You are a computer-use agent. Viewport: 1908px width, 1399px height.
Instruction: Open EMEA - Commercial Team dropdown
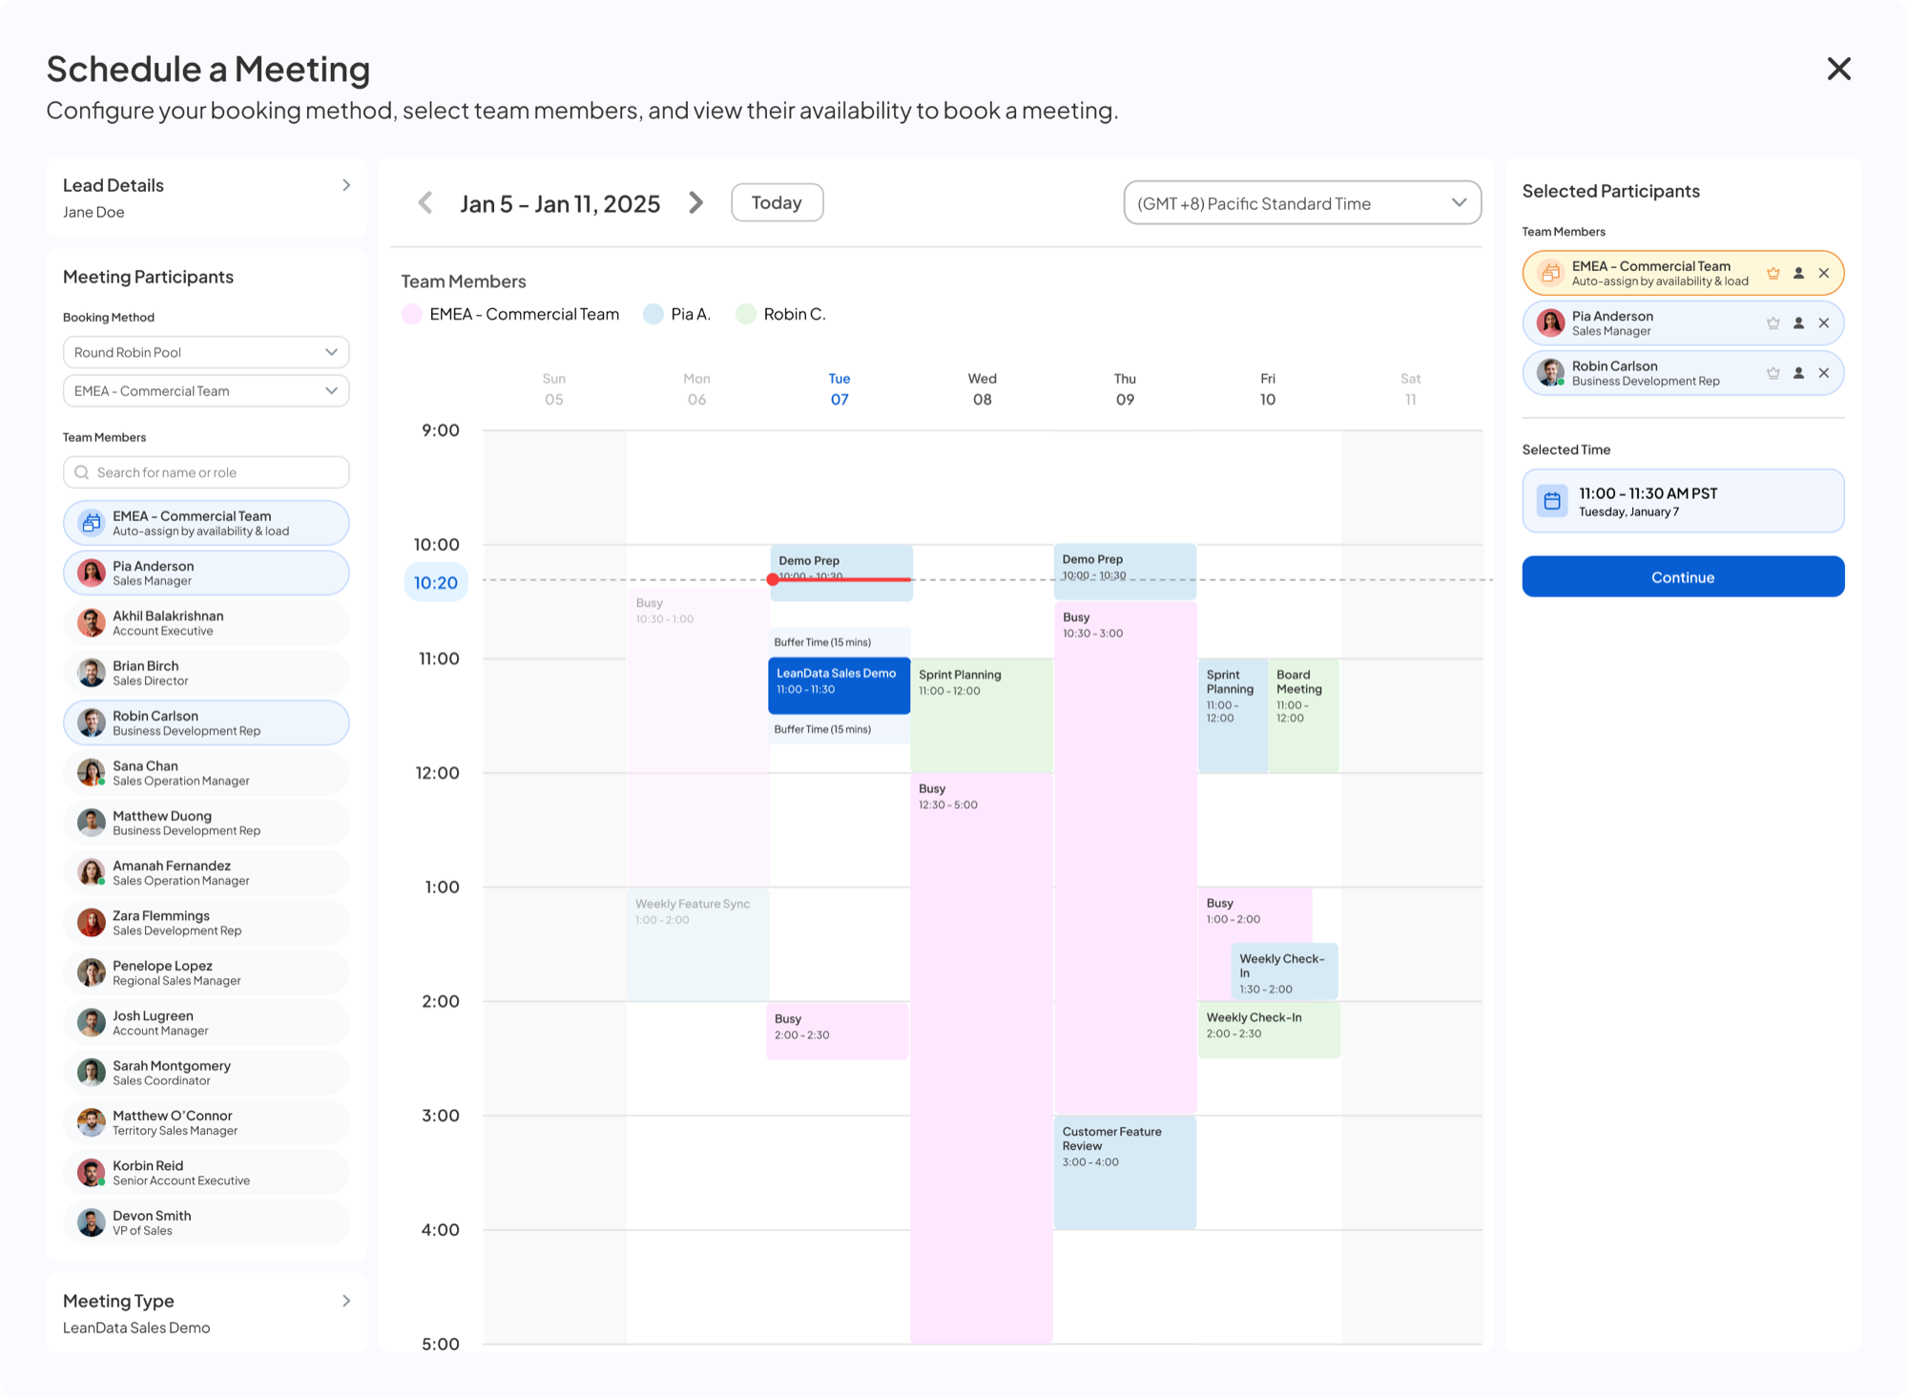206,391
